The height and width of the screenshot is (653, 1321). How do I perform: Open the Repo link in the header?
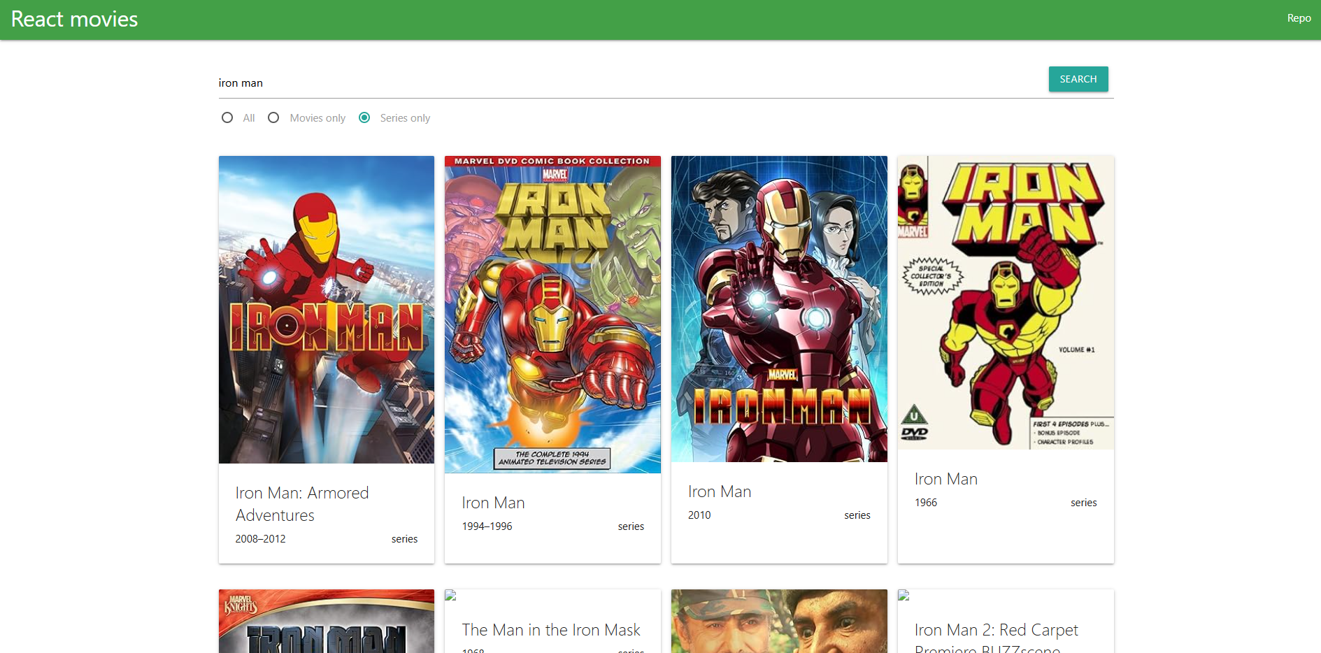pos(1299,18)
